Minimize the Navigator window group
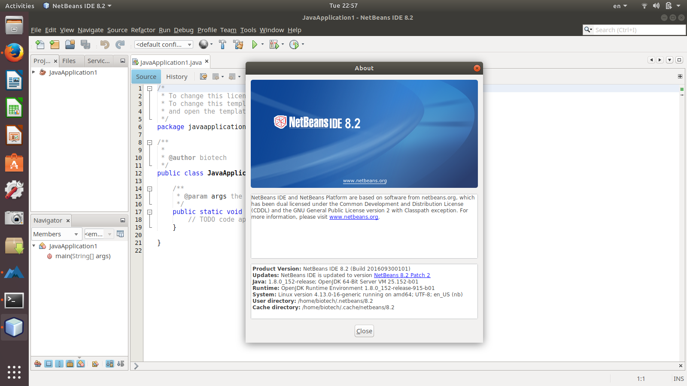The width and height of the screenshot is (687, 386). point(122,220)
